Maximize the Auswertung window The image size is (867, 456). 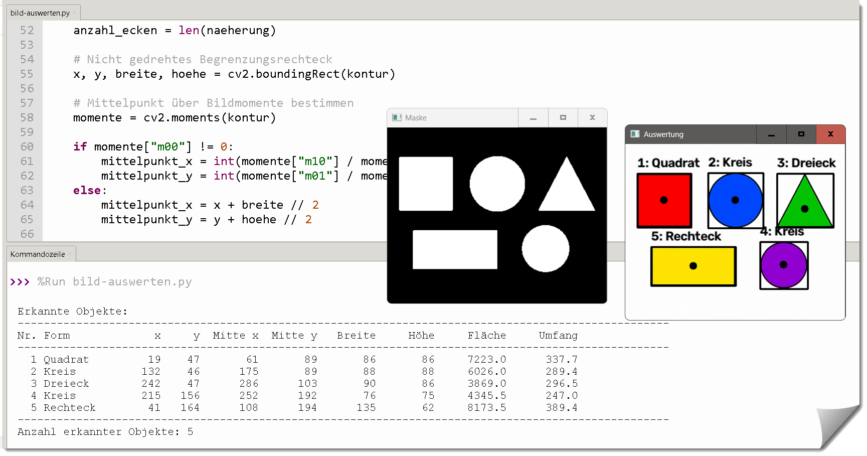click(801, 134)
